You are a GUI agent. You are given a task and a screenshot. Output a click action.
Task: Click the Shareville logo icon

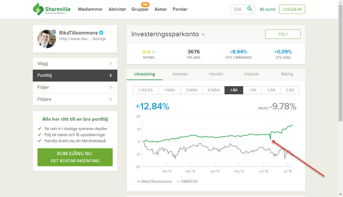click(x=38, y=9)
